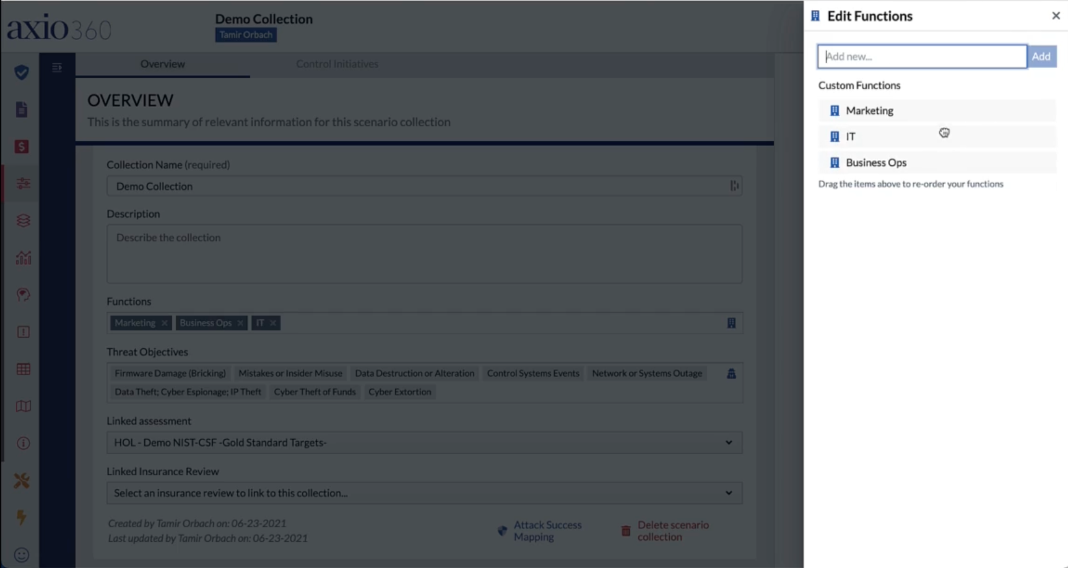This screenshot has width=1068, height=568.
Task: Expand the Linked Insurance Review dropdown
Action: (x=424, y=493)
